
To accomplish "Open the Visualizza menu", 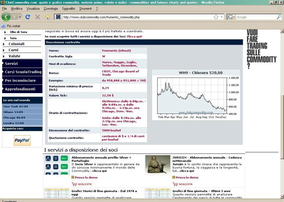I will [x=33, y=8].
